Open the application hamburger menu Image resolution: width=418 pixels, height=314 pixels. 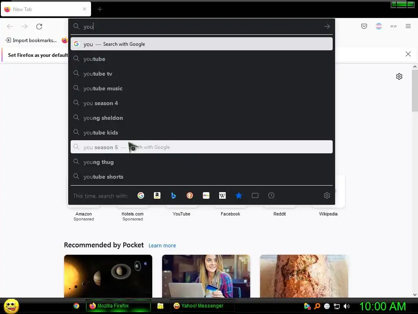click(x=408, y=26)
